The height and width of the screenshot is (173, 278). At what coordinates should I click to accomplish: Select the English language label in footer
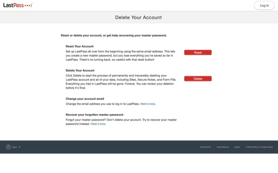click(15, 147)
